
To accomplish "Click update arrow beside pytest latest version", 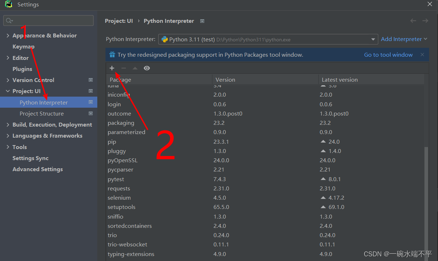I will [323, 179].
